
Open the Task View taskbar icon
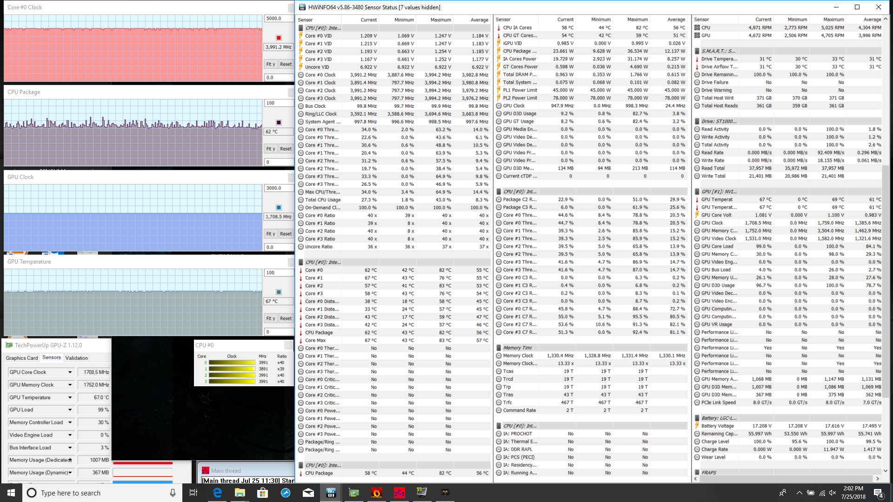(x=193, y=493)
